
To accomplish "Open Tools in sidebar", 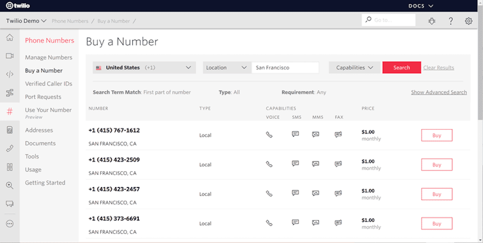I will 32,157.
